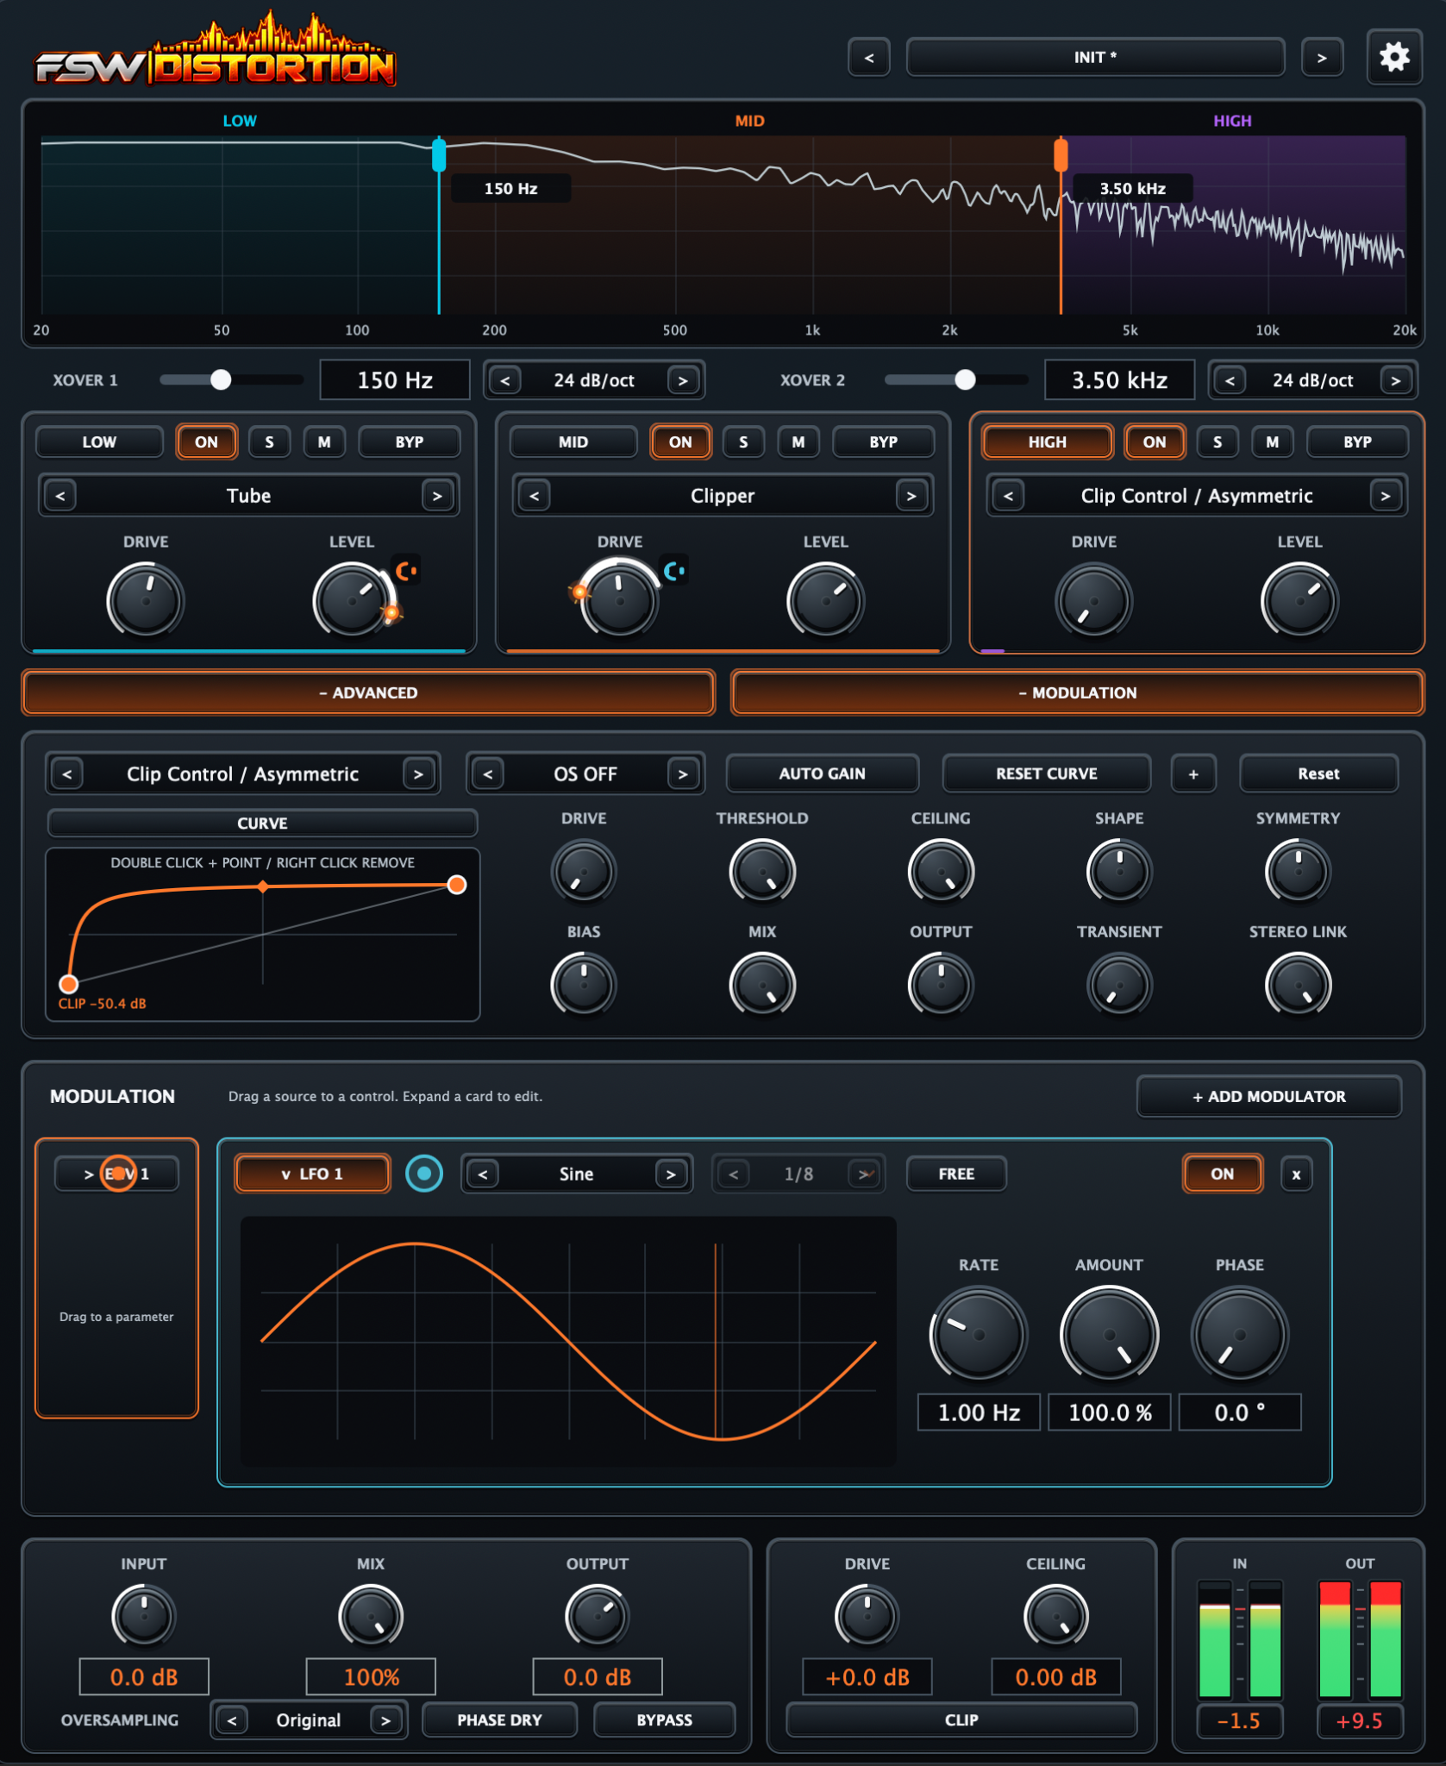Select the HIGH band tab button
This screenshot has height=1766, width=1446.
1047,441
